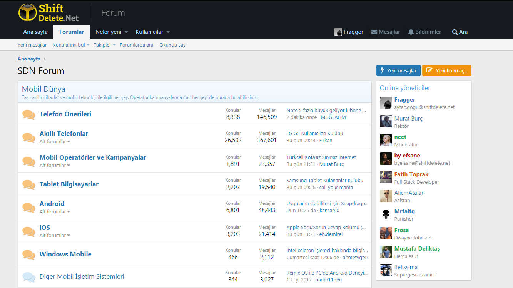Open Mobil Operatörler ve Kampanyalar forum
513x288 pixels.
pyautogui.click(x=93, y=157)
